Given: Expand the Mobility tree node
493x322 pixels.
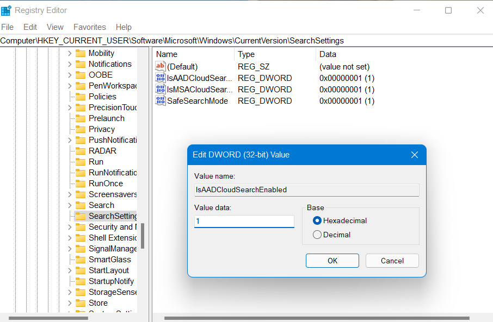Looking at the screenshot, I should point(70,53).
